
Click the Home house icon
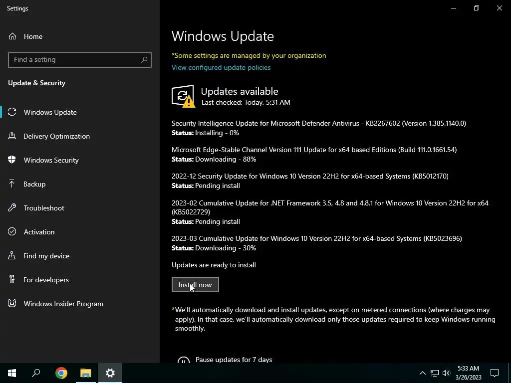(12, 36)
